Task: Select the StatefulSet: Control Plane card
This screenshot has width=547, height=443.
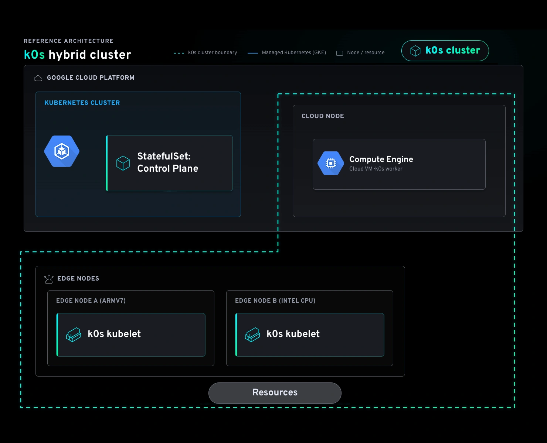Action: [169, 163]
